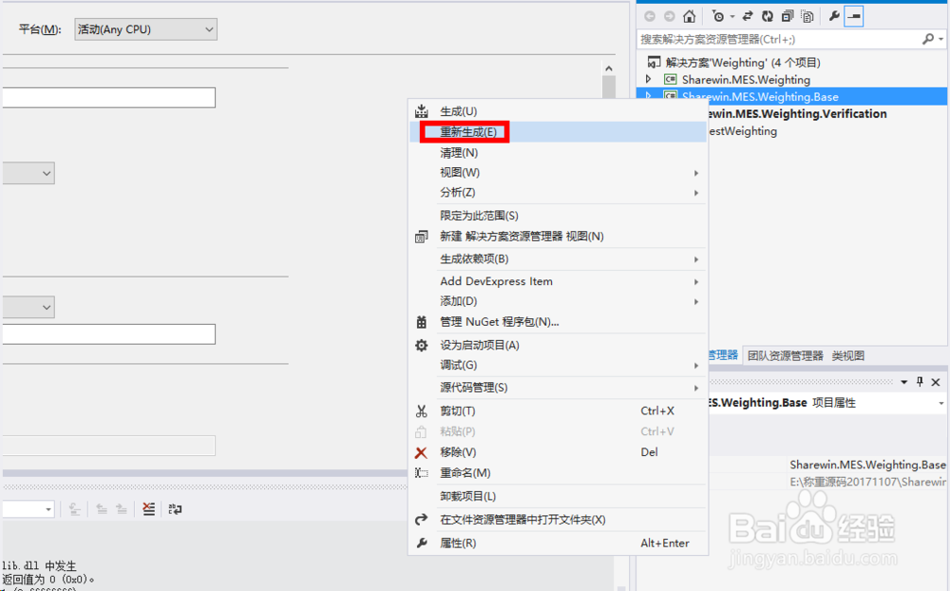Select Sharewin.MES.Weighting.Verification project
The height and width of the screenshot is (591, 950).
pyautogui.click(x=797, y=113)
